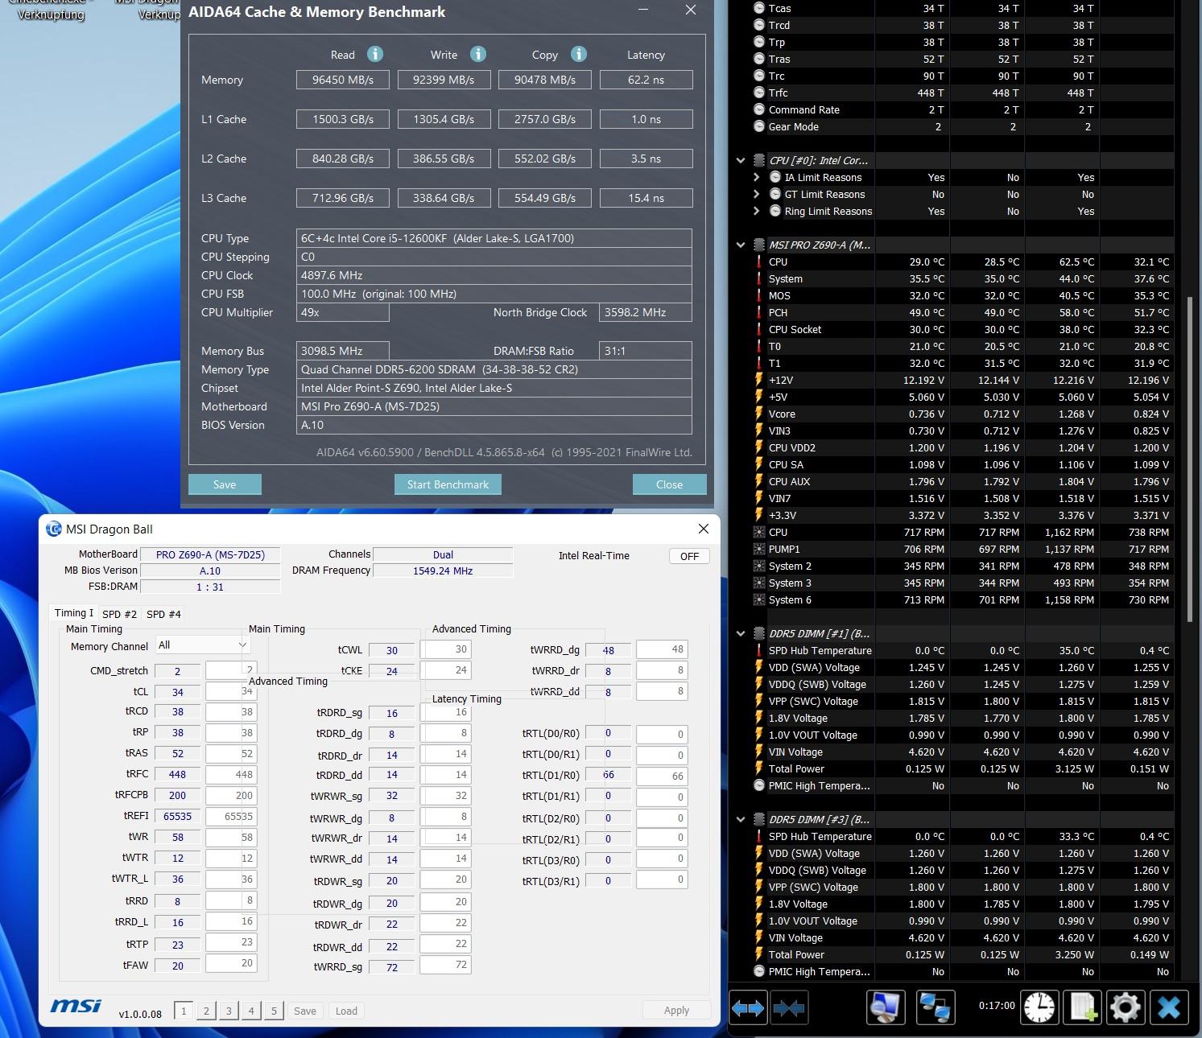Click Apply in MSI Dragon Ball
Viewport: 1202px width, 1038px height.
[x=676, y=1011]
